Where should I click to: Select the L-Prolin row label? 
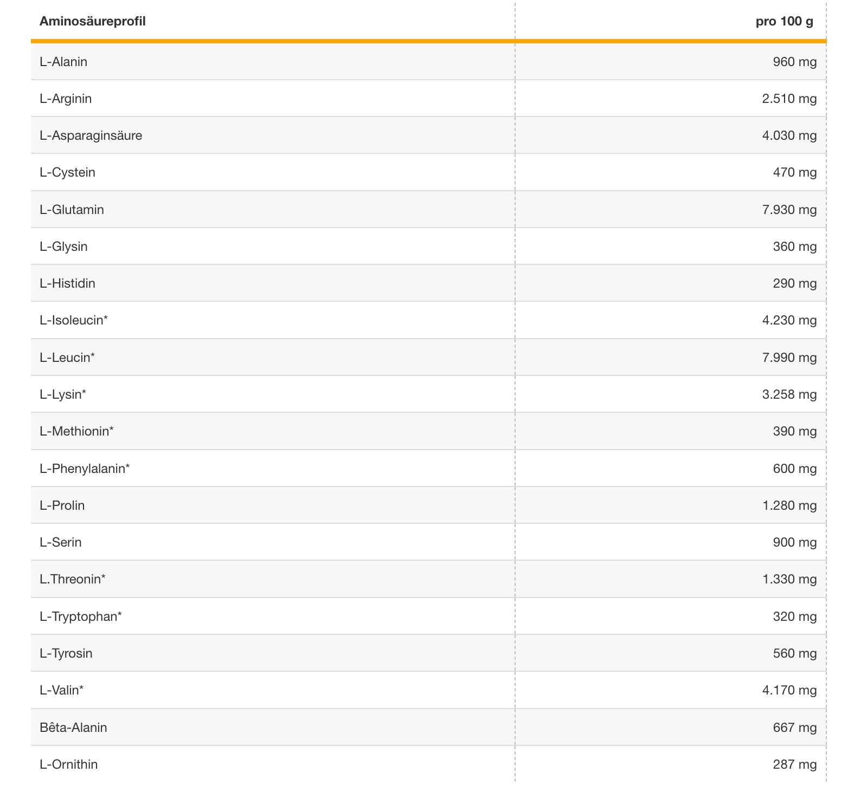tap(62, 505)
